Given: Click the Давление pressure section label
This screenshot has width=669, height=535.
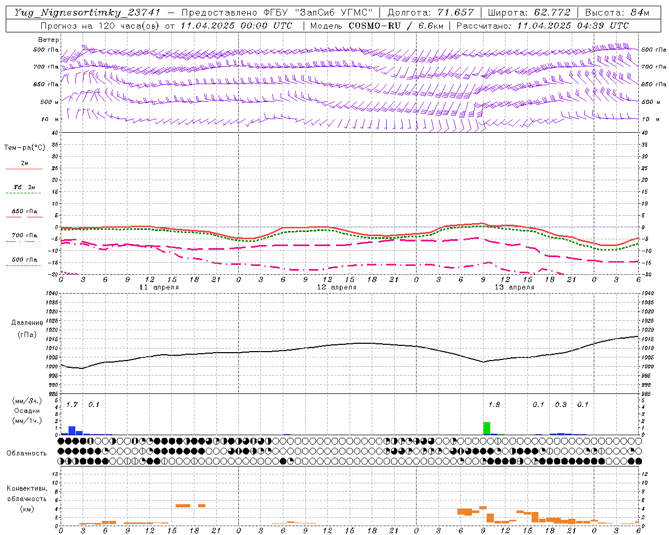Looking at the screenshot, I should click(x=27, y=323).
